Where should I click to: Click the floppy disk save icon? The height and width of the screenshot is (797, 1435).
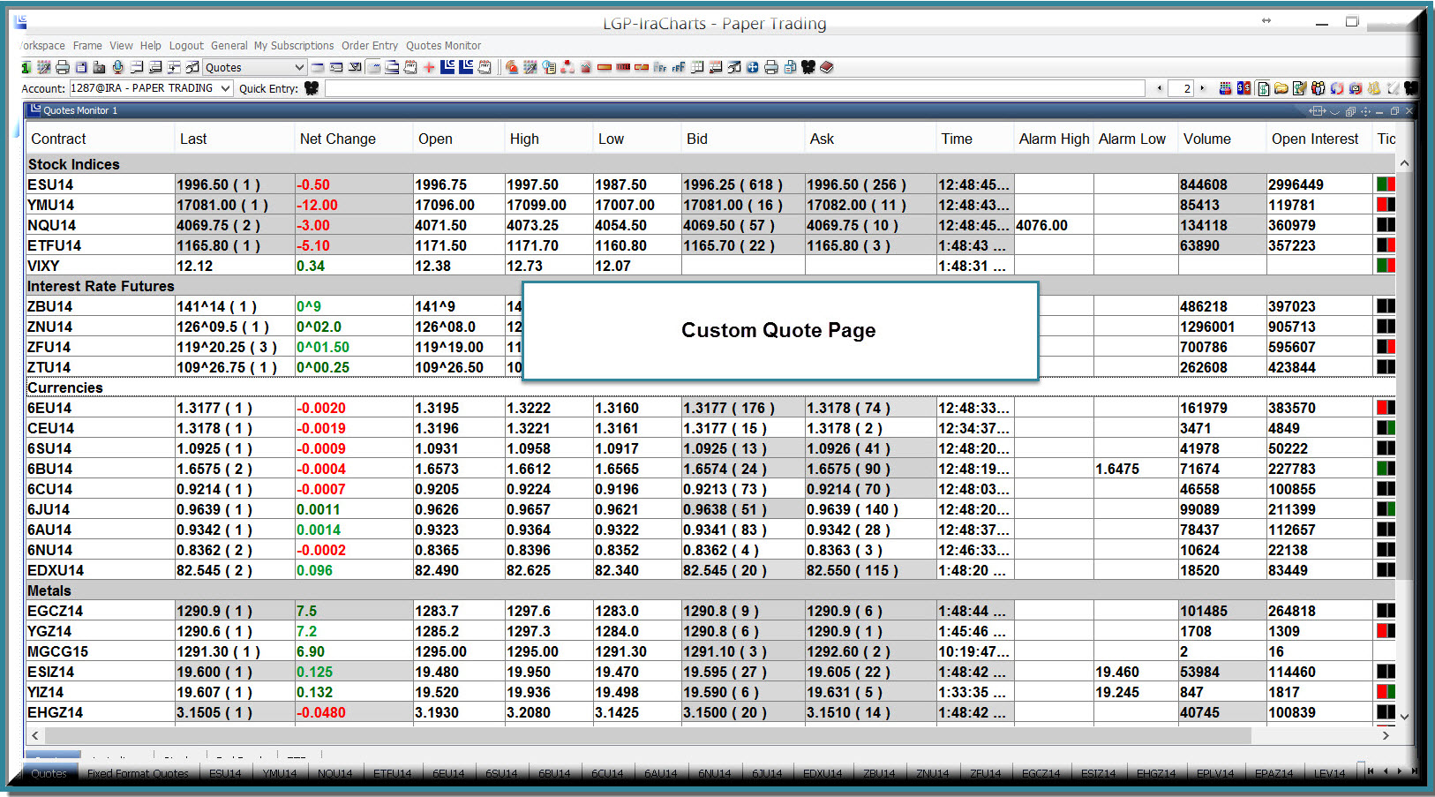pos(81,67)
